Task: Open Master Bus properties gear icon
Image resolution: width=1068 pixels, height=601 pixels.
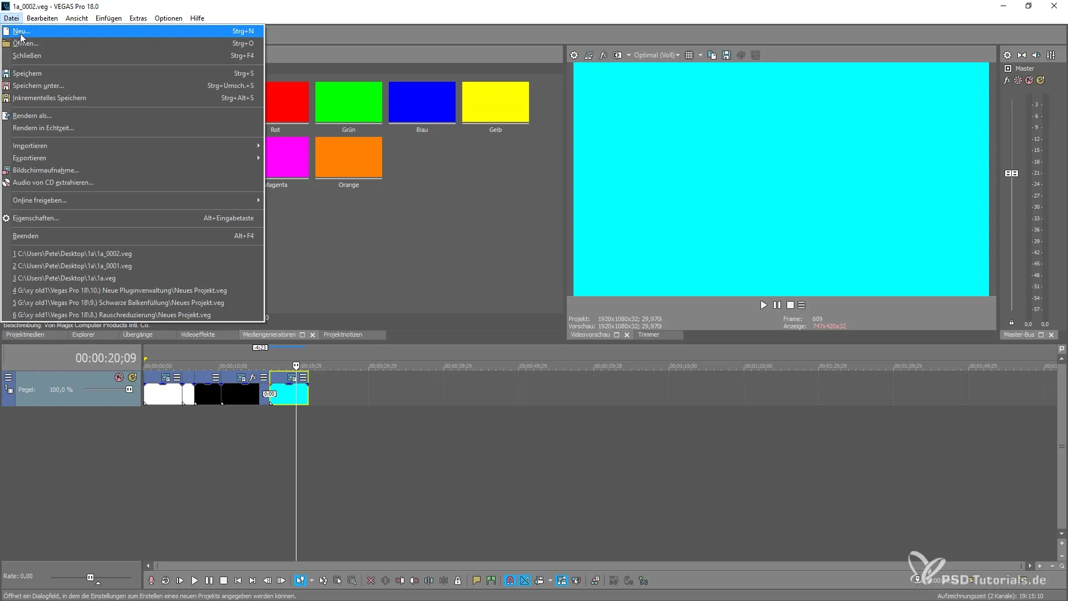Action: click(x=1007, y=55)
